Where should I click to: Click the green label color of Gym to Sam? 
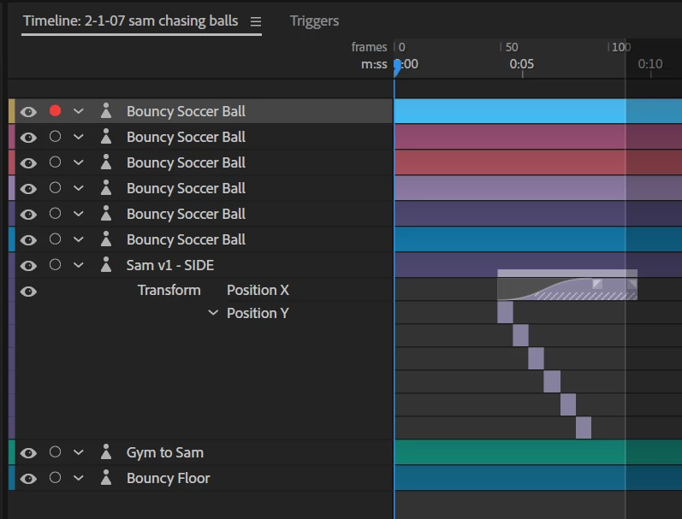(12, 452)
